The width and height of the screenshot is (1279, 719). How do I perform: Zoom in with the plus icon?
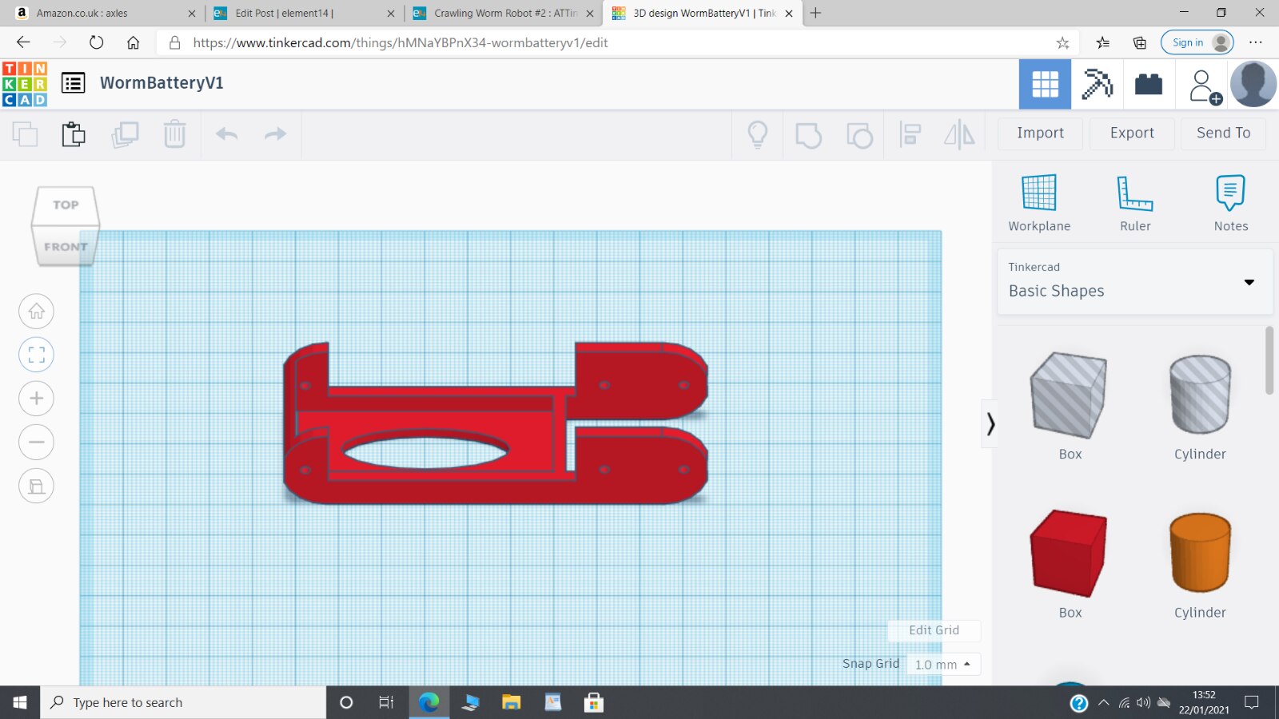click(36, 398)
